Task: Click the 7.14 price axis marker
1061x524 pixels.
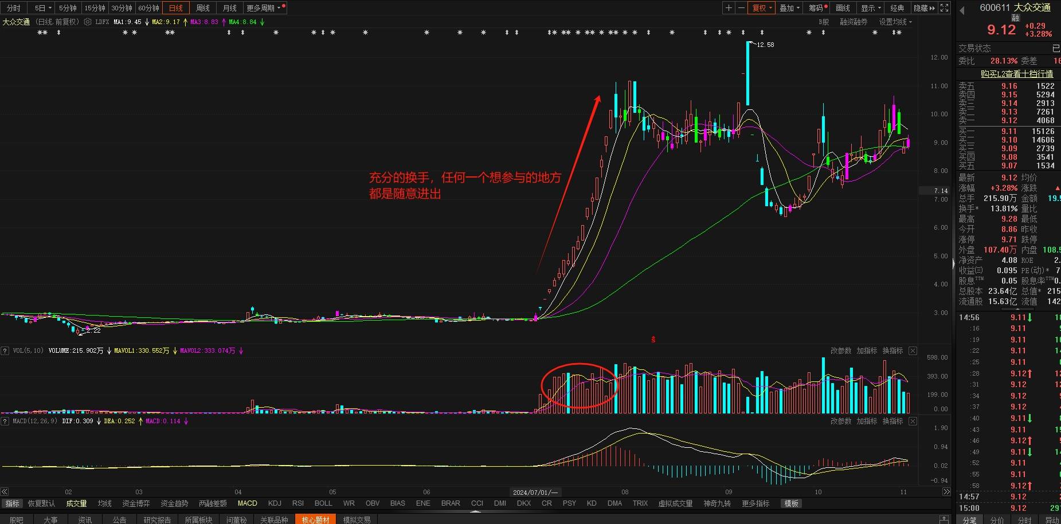Action: [934, 191]
